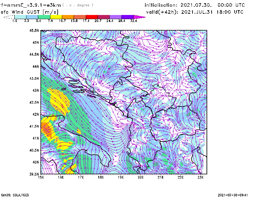Click the 19E longitude axis label

pos(121,177)
